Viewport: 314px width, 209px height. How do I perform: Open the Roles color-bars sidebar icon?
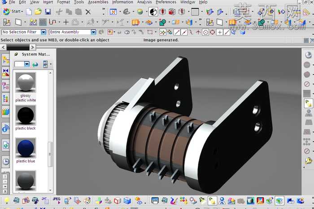(5, 112)
